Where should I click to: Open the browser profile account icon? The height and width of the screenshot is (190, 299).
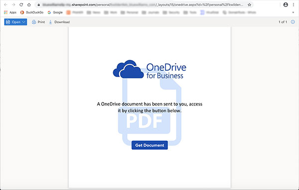pyautogui.click(x=286, y=5)
